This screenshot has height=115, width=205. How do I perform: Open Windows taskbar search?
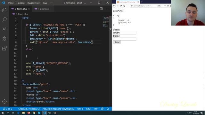point(8,113)
